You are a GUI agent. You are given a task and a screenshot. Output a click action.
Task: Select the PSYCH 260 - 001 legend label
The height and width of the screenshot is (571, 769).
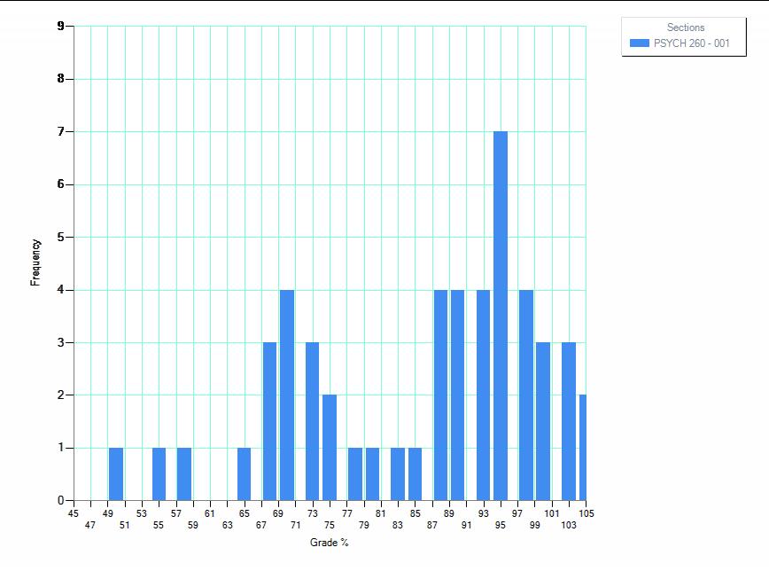point(691,43)
